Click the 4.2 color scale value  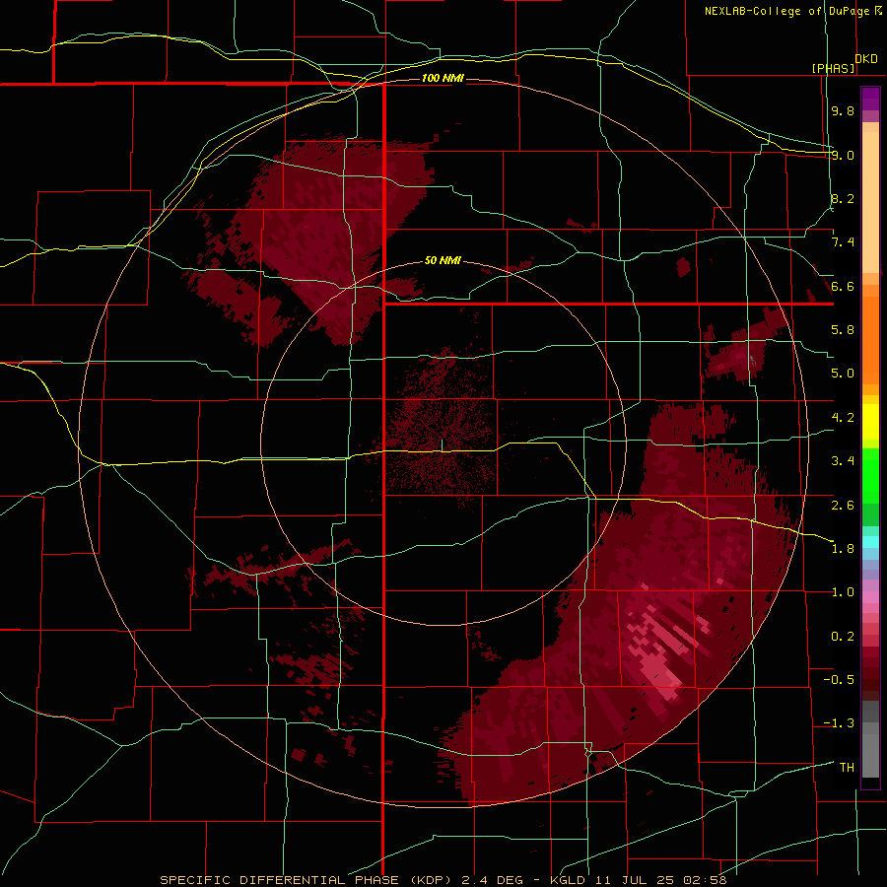point(843,418)
